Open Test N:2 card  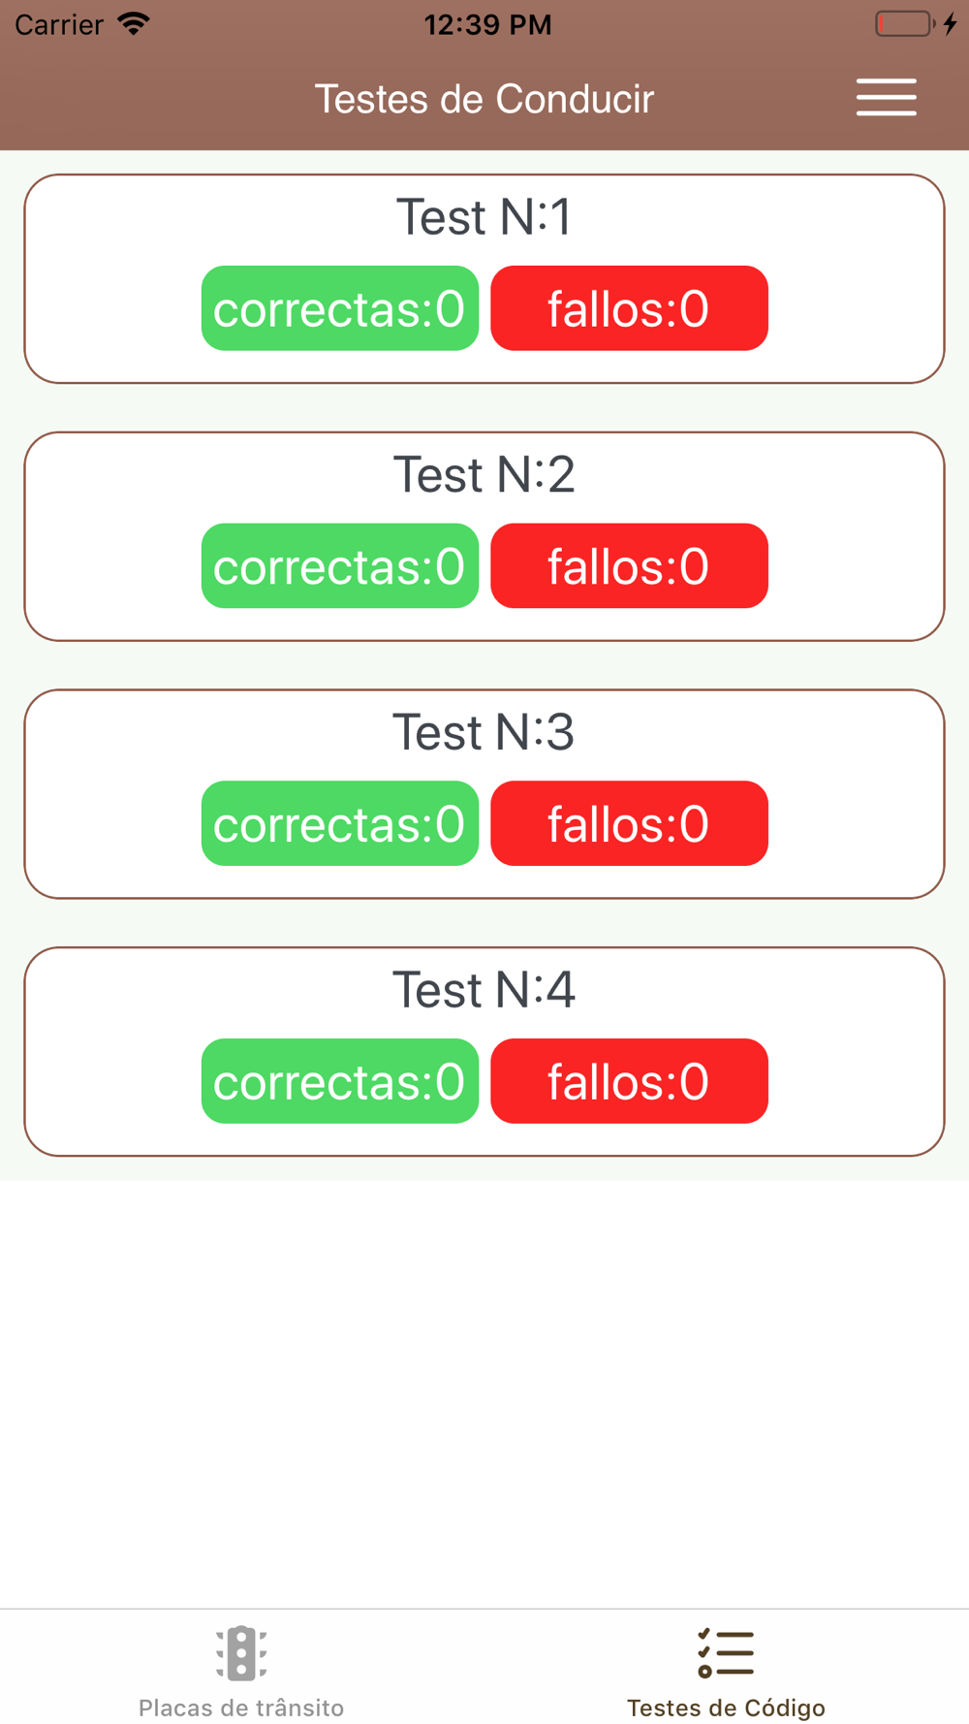484,536
